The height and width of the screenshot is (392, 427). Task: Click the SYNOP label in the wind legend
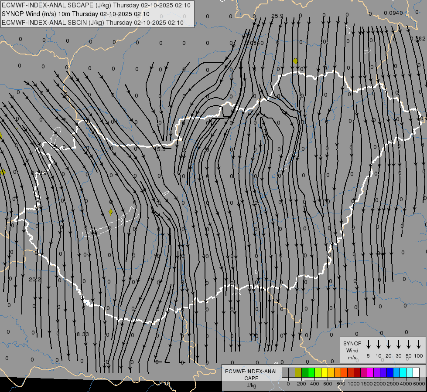352,343
